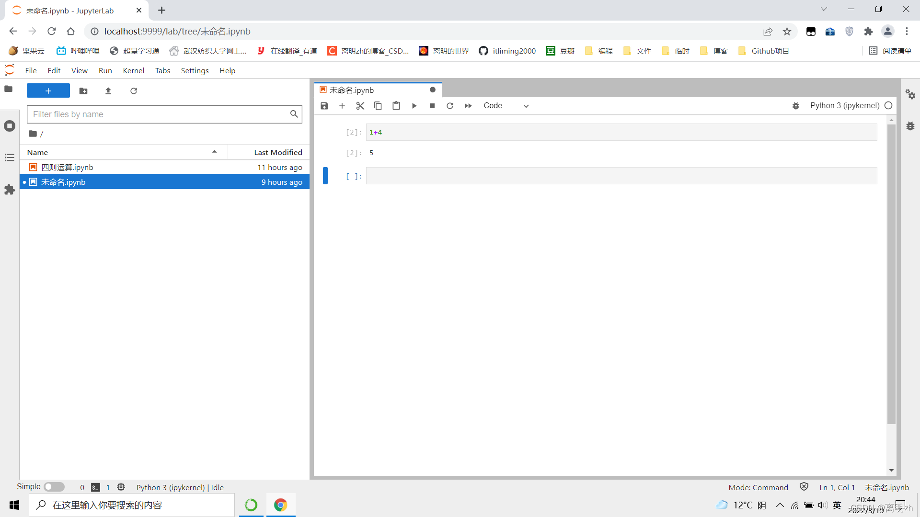Screen dimensions: 920x517
Task: Click the upload files icon
Action: [108, 91]
